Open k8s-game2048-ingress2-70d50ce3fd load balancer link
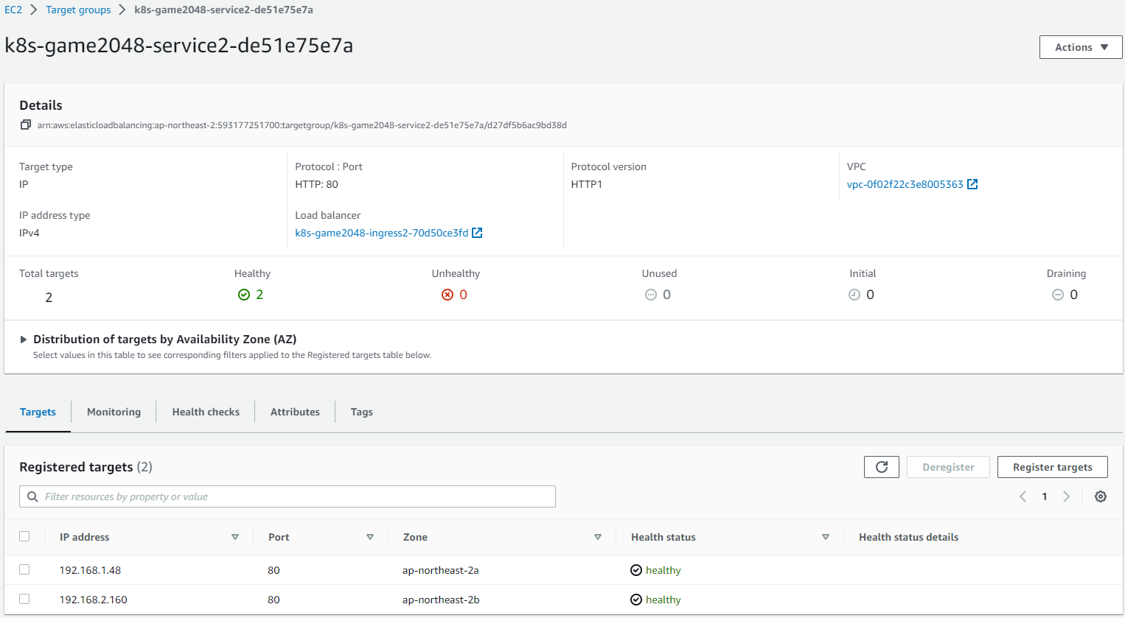Image resolution: width=1125 pixels, height=618 pixels. point(381,233)
